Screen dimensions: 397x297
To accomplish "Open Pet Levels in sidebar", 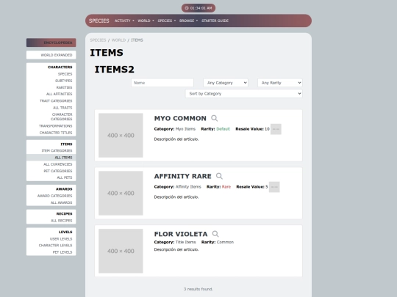I will coord(62,252).
